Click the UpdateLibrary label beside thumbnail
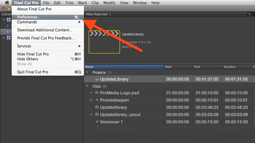 (133, 34)
